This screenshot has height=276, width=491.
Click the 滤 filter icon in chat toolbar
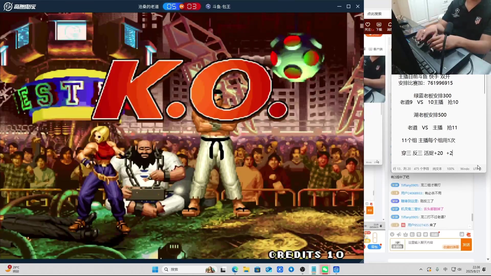(x=462, y=234)
